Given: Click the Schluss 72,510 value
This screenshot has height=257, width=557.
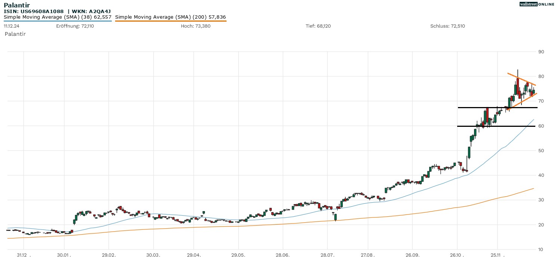Looking at the screenshot, I should (x=447, y=26).
